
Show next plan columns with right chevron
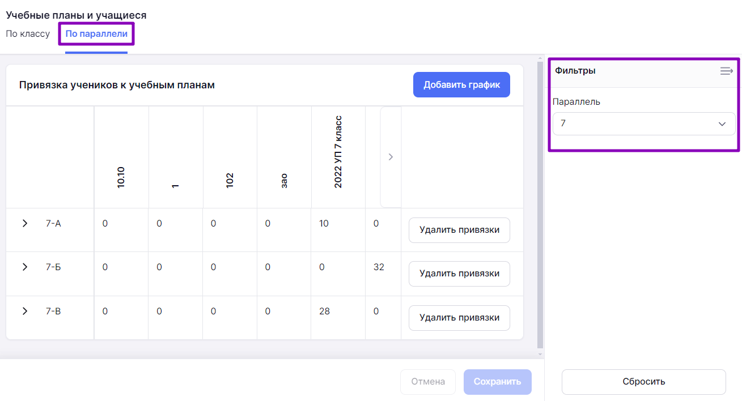(x=391, y=157)
